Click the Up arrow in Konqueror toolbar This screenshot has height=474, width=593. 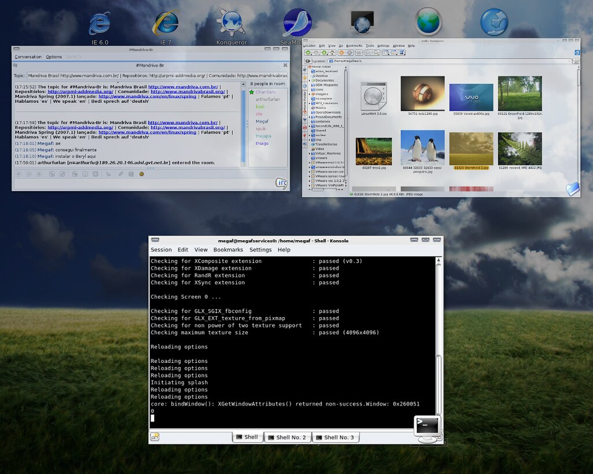[324, 53]
